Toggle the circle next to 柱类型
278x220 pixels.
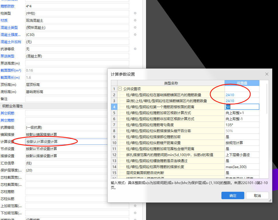click(135, 13)
